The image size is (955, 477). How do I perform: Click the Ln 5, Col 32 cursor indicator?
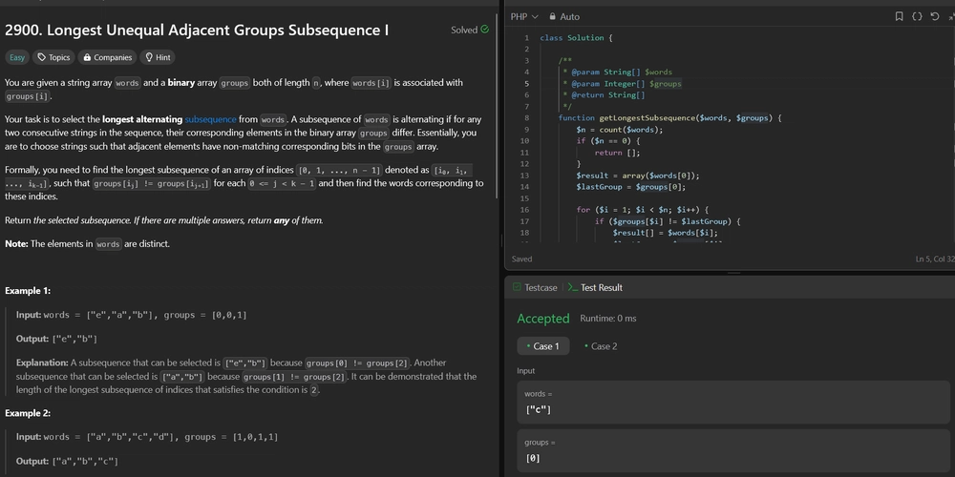[935, 259]
